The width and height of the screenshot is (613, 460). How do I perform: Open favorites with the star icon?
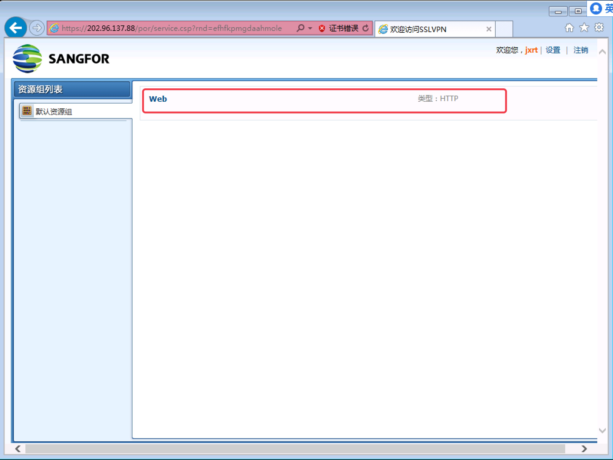coord(584,28)
